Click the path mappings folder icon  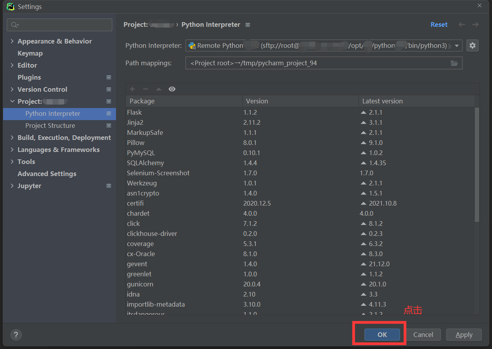[x=454, y=63]
